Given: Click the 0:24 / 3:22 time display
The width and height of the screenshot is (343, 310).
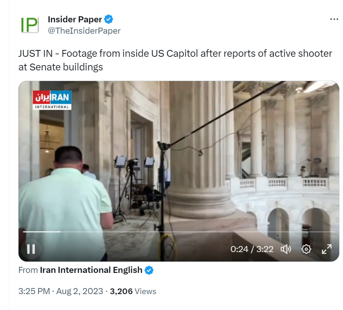Looking at the screenshot, I should pyautogui.click(x=252, y=249).
